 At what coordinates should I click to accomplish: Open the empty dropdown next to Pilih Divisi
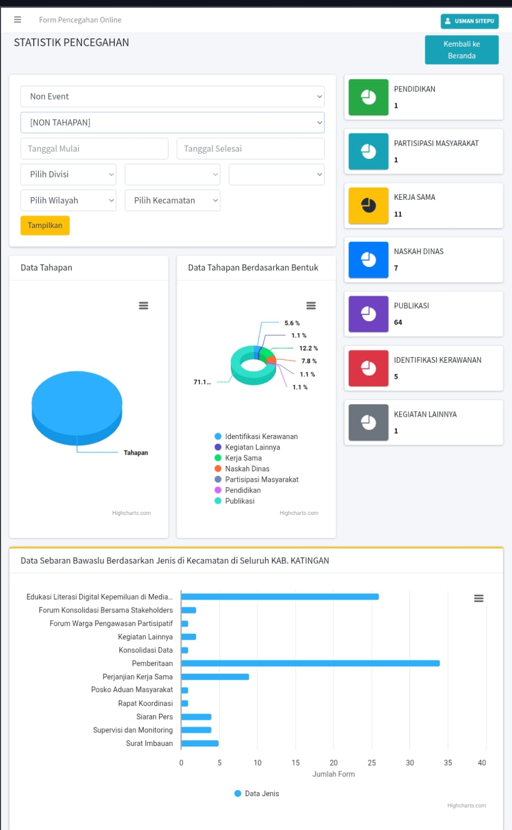173,174
